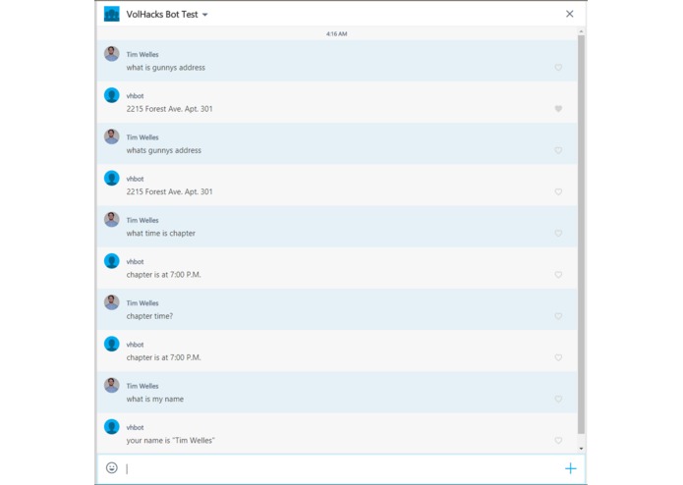The width and height of the screenshot is (683, 485).
Task: Click the scrollbar up arrow
Action: pos(581,31)
